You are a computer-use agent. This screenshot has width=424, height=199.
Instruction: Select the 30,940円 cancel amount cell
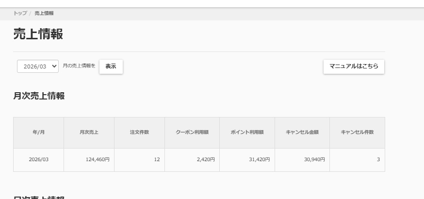(x=314, y=160)
